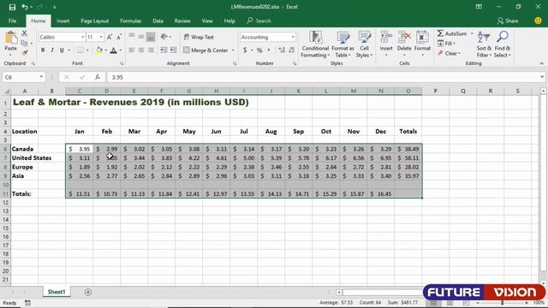Toggle align text left
548x308 pixels.
132,50
